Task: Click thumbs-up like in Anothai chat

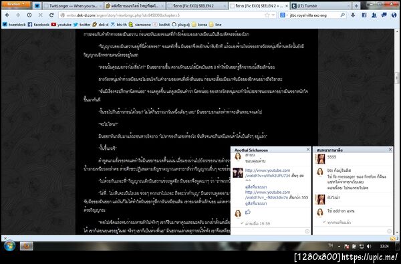Action: pos(247,212)
